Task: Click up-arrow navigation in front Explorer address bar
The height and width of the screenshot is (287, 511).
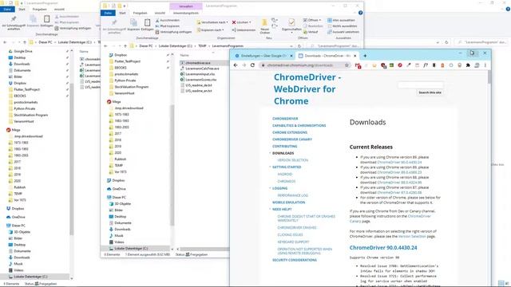Action: (125, 46)
